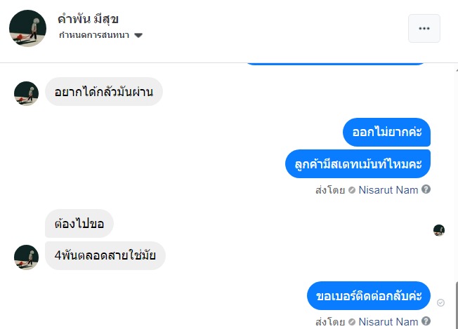Click check icon before first "Nisarut Nam" label
The height and width of the screenshot is (329, 458).
pyautogui.click(x=352, y=189)
